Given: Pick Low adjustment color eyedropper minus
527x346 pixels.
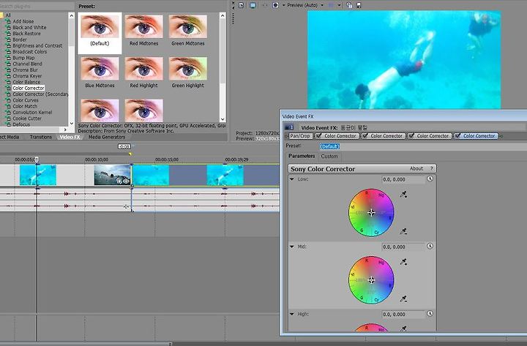Looking at the screenshot, I should 403,231.
